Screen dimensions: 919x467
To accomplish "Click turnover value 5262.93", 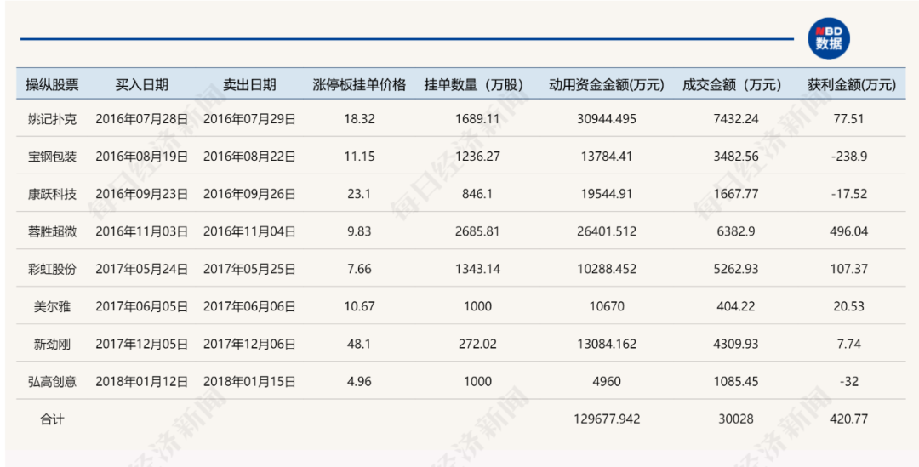I will pos(736,269).
